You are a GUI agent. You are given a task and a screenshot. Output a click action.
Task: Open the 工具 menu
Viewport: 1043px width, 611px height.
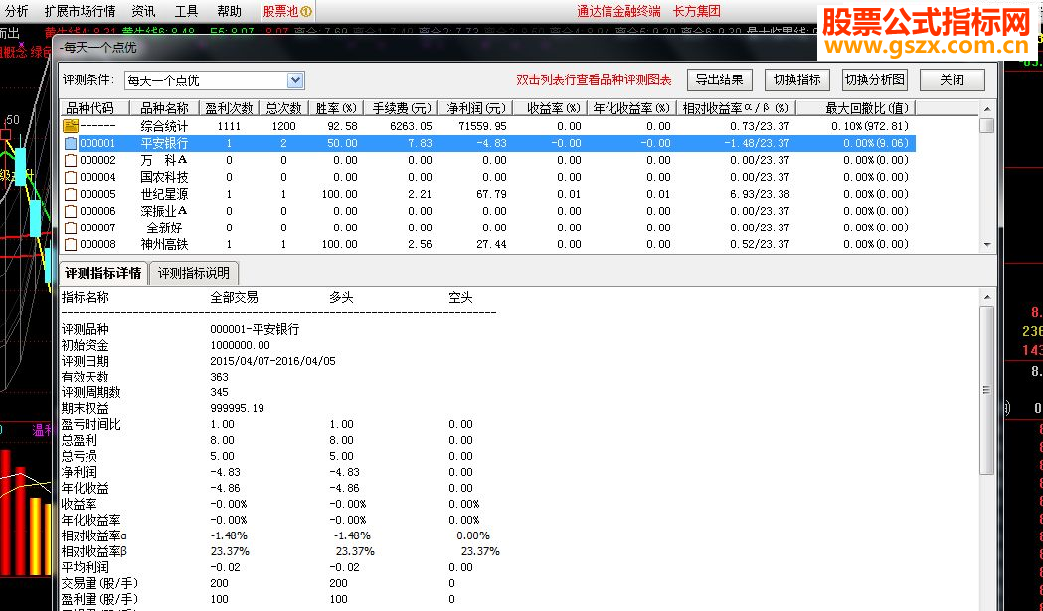pyautogui.click(x=186, y=11)
